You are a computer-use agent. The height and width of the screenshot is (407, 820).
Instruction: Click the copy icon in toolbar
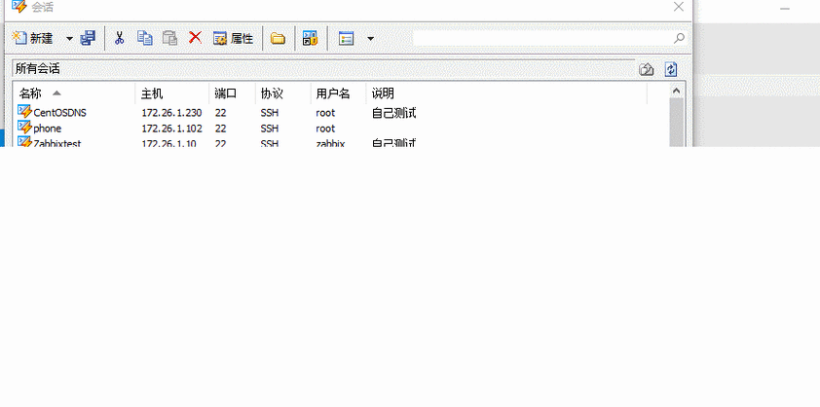[145, 38]
